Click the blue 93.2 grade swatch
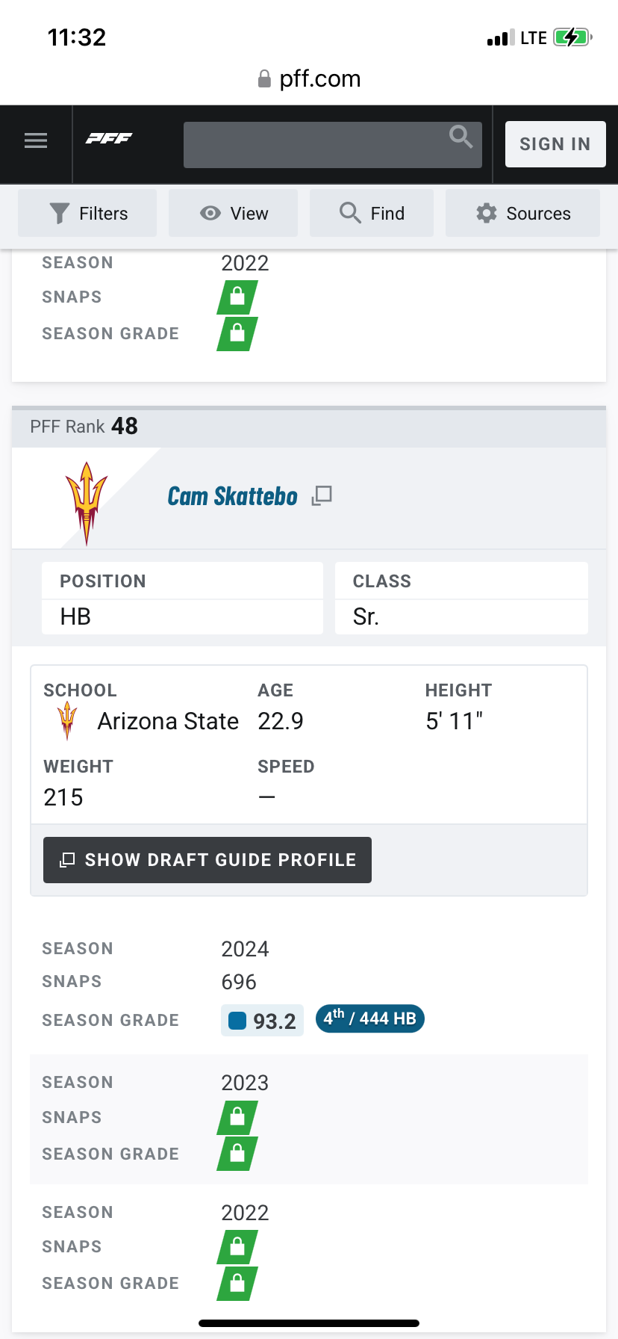 [237, 1021]
